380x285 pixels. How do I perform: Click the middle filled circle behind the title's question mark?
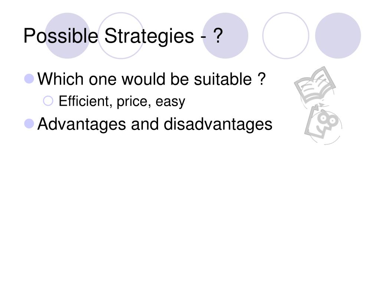[225, 36]
